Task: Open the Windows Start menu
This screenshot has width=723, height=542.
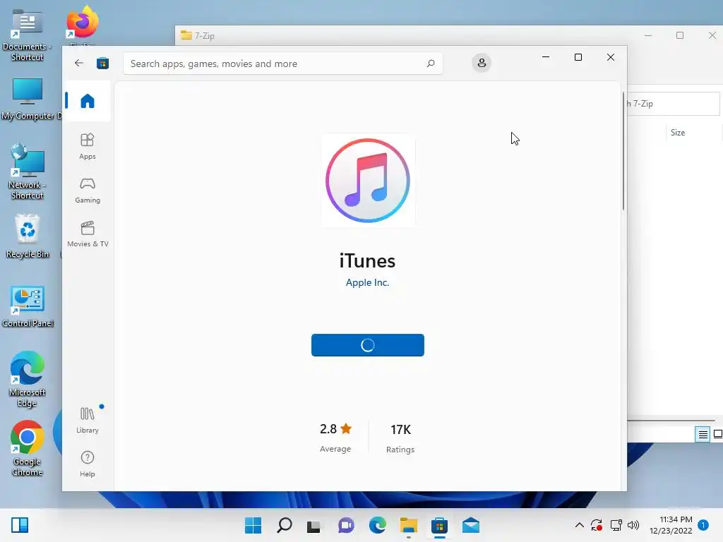Action: (253, 525)
